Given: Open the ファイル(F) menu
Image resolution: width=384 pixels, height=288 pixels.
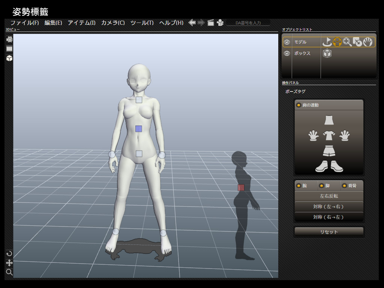Looking at the screenshot, I should 25,22.
